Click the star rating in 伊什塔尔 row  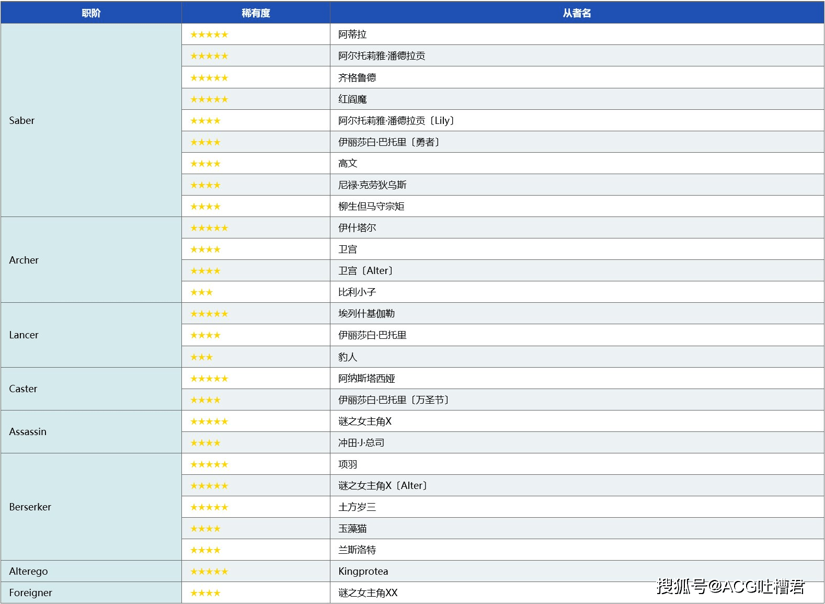point(209,227)
